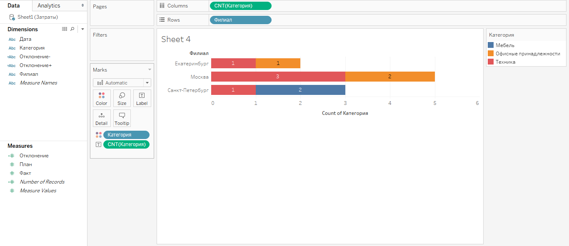
Task: Click the Color button in Marks card
Action: coord(101,98)
